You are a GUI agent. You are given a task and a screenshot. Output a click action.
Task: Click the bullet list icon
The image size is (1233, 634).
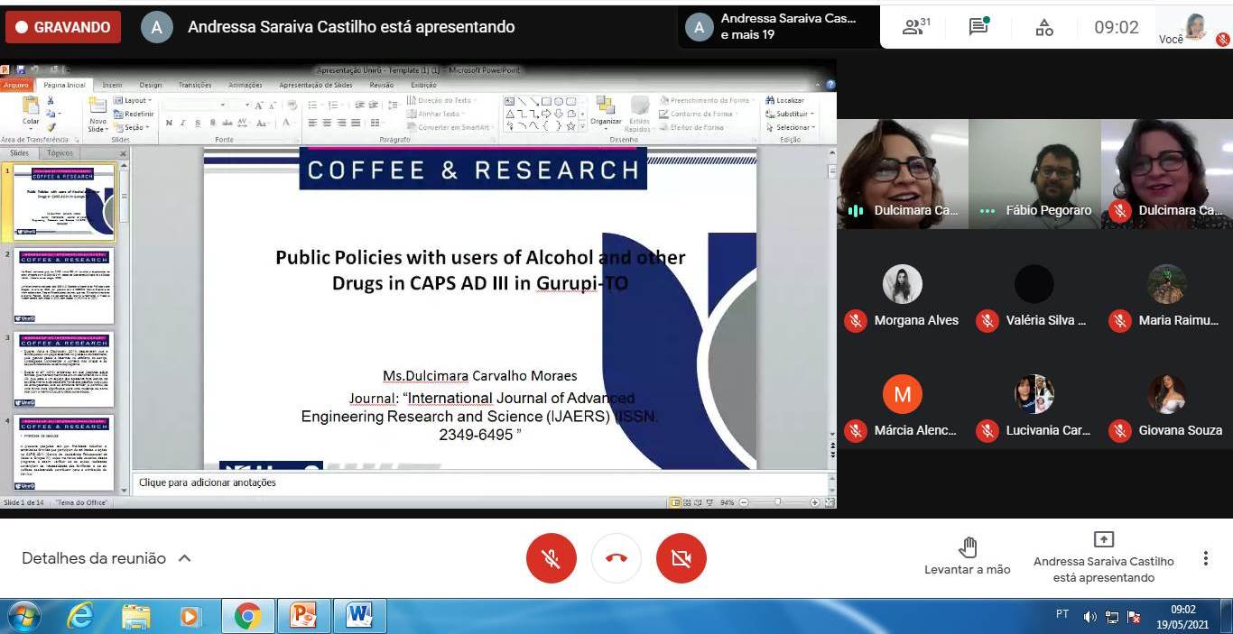pyautogui.click(x=312, y=106)
